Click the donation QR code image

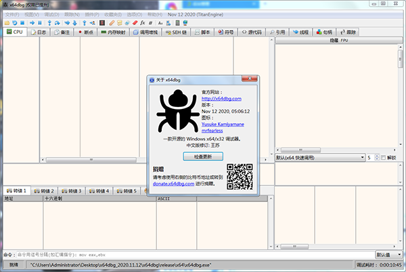(x=239, y=177)
